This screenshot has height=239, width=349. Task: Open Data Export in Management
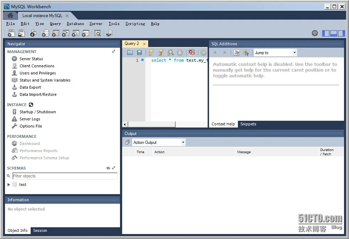point(30,87)
